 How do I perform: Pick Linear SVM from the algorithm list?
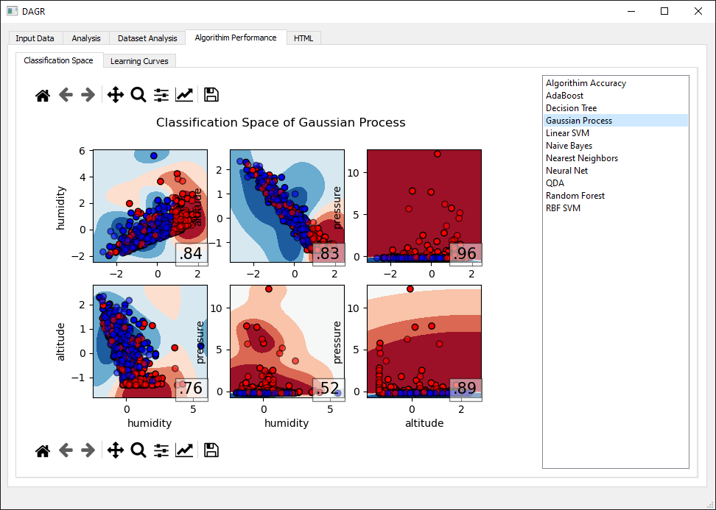point(615,132)
